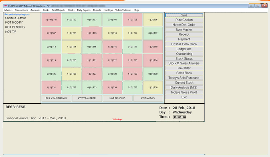Click the Payment button

click(184, 39)
